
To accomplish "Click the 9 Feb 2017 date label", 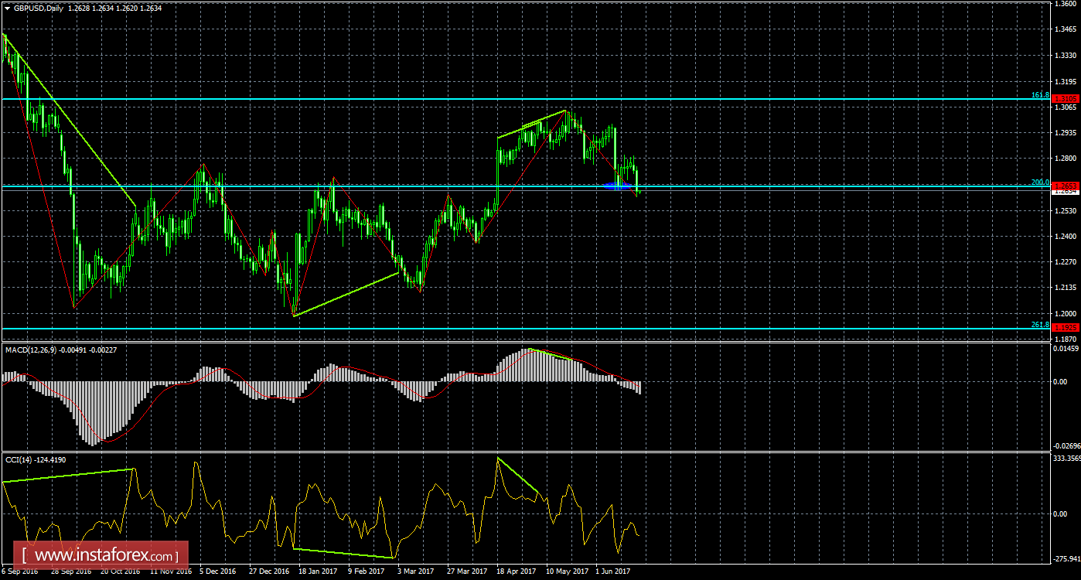I will [367, 571].
